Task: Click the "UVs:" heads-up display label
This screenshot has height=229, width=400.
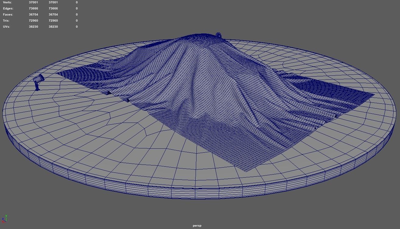Action: [x=7, y=27]
